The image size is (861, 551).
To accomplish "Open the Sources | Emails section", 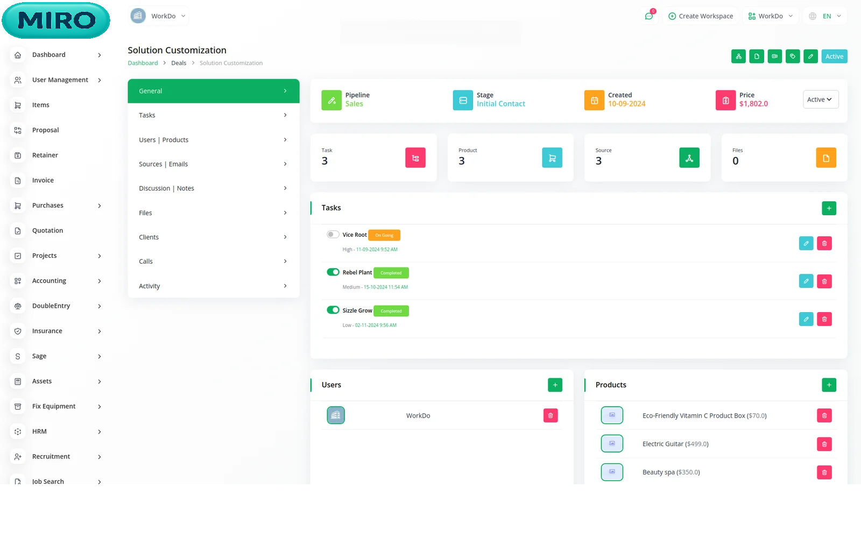I will 213,164.
